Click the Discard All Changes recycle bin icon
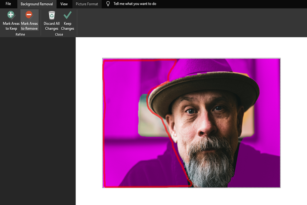The image size is (307, 205). tap(51, 14)
